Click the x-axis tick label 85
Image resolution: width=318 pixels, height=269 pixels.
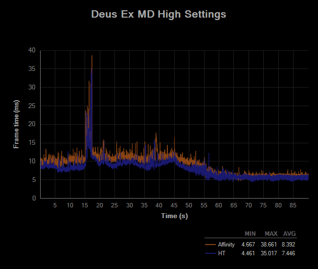point(293,205)
